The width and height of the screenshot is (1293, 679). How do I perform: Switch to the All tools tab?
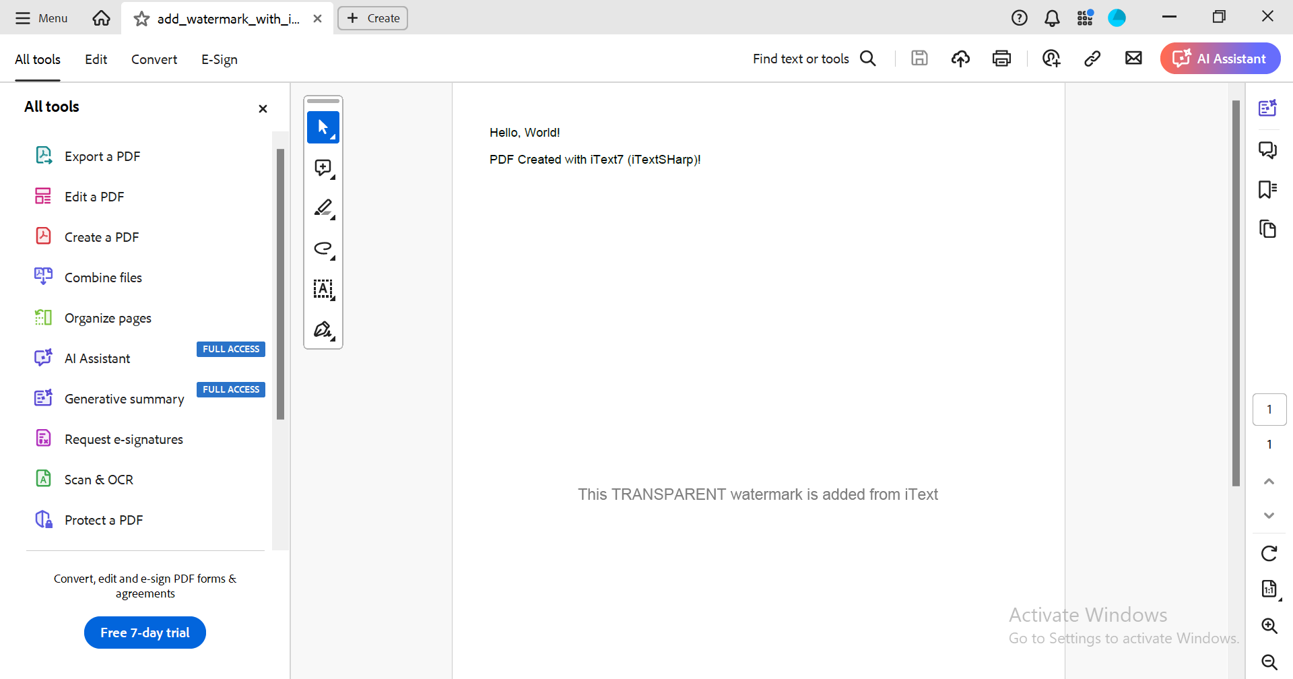coord(38,59)
